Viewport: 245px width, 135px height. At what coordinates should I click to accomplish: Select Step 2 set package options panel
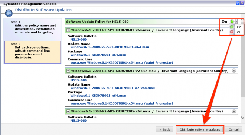[33, 52]
